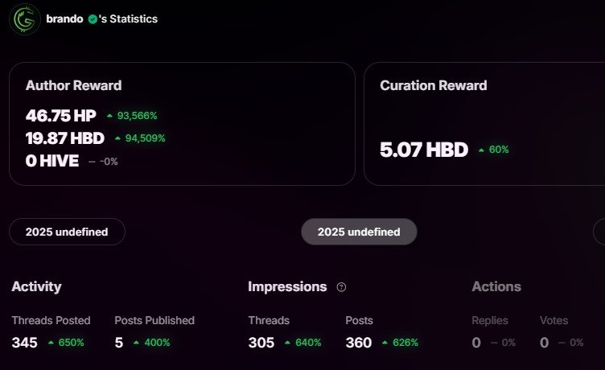This screenshot has width=605, height=370.
Task: Click the up arrow beside Curation Reward 60%
Action: click(481, 150)
